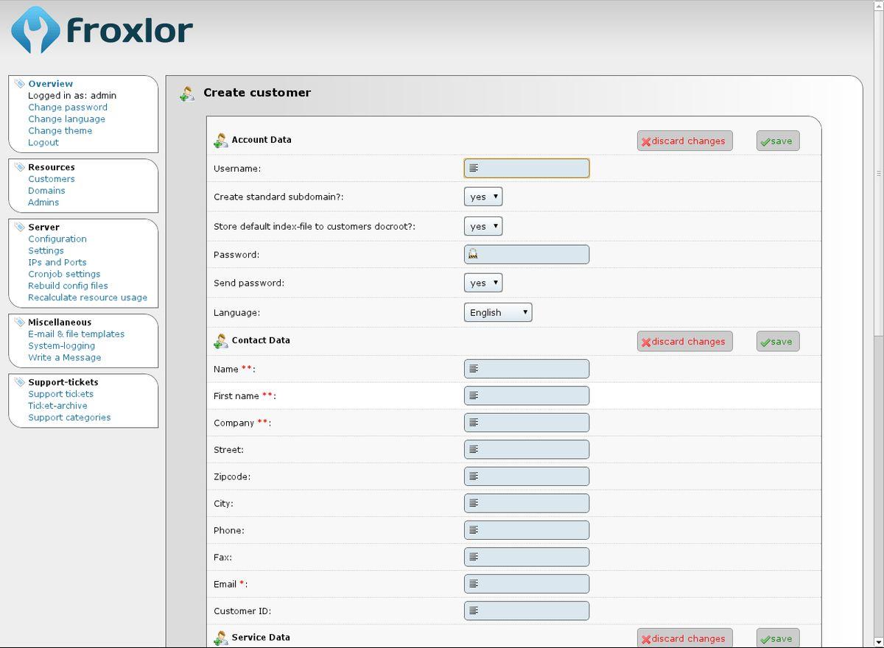The height and width of the screenshot is (648, 884).
Task: Click the tag icon beside Miscellaneous
Action: tap(21, 322)
